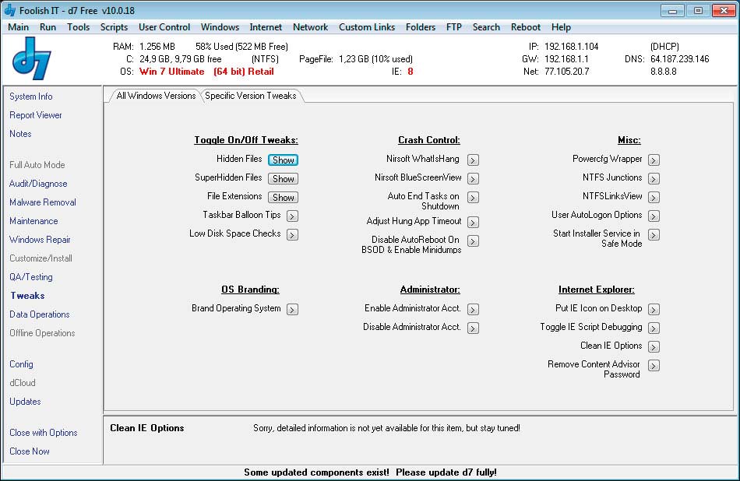This screenshot has width=740, height=481.
Task: Click d7 icon in title bar
Action: [x=10, y=10]
